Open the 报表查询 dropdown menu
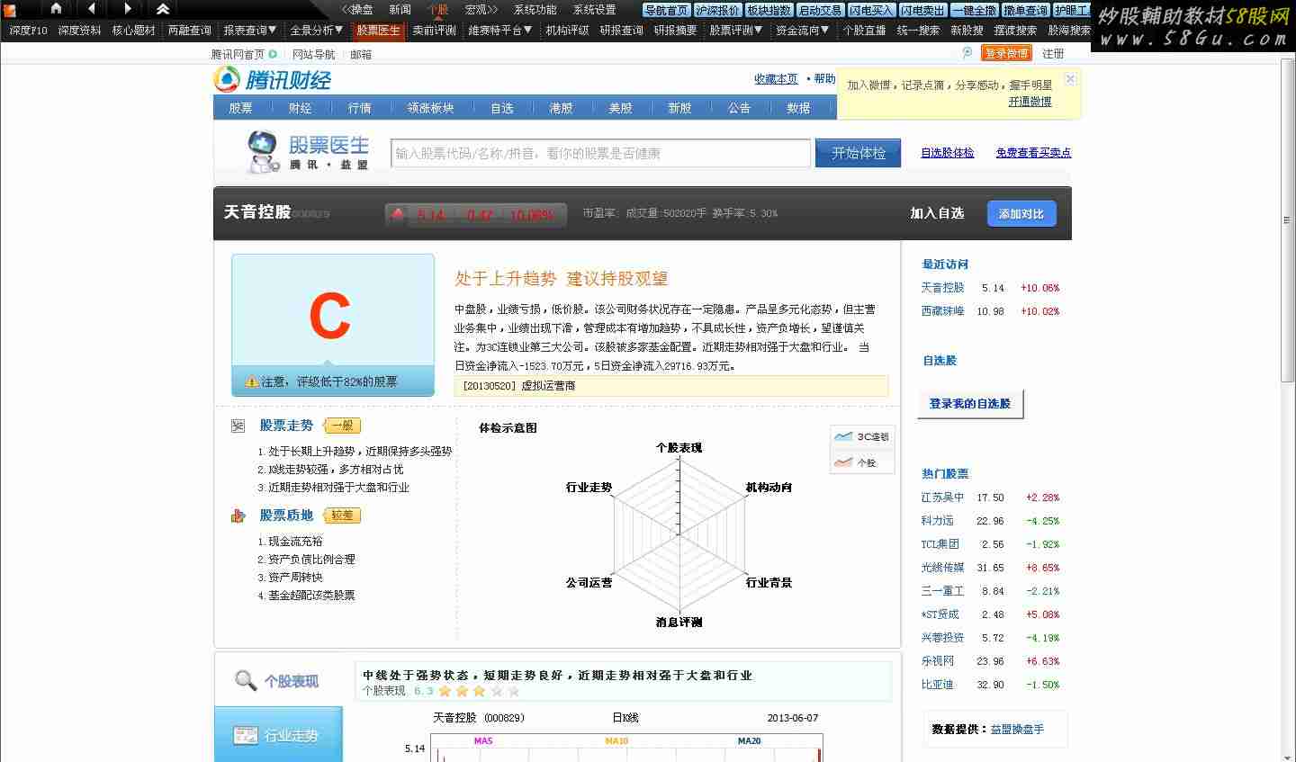 251,31
